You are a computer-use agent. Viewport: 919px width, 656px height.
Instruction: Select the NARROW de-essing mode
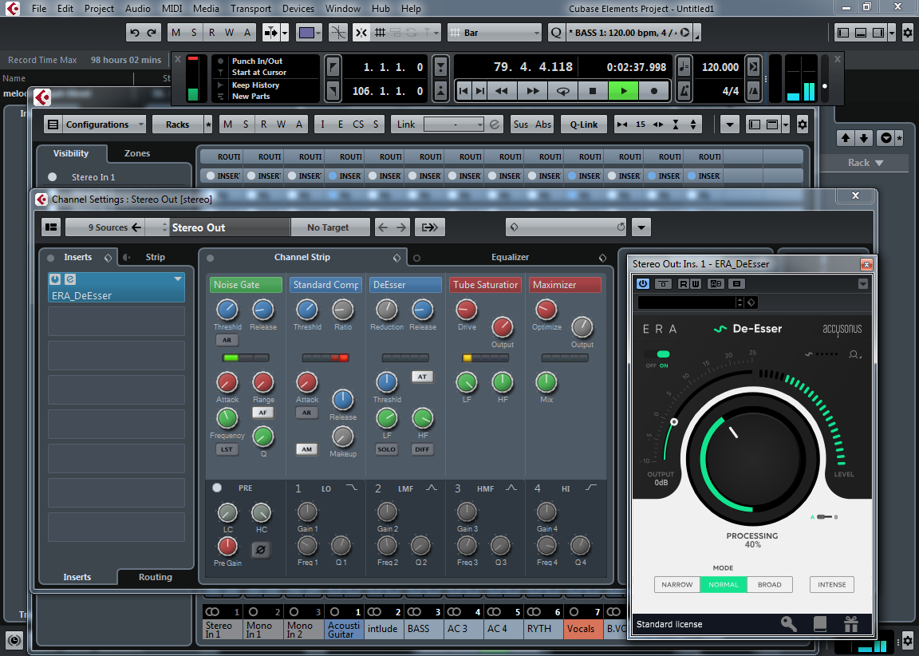[676, 584]
